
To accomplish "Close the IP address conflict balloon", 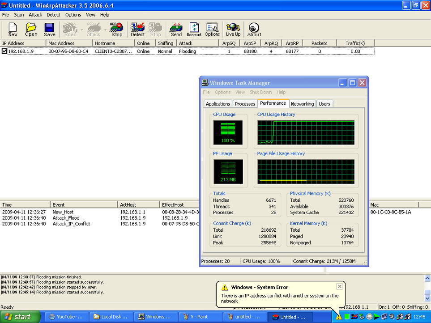I will coord(339,286).
